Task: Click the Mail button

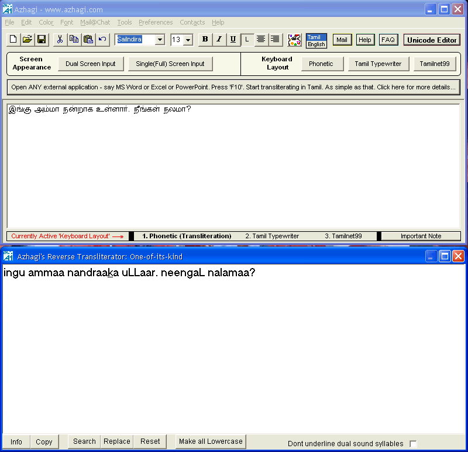Action: (x=342, y=40)
